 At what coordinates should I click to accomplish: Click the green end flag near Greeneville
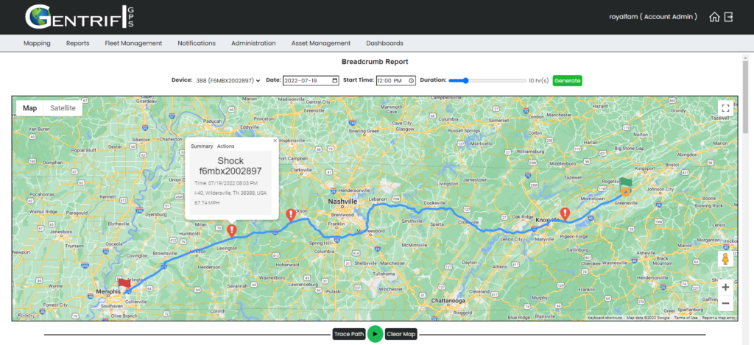tap(626, 182)
